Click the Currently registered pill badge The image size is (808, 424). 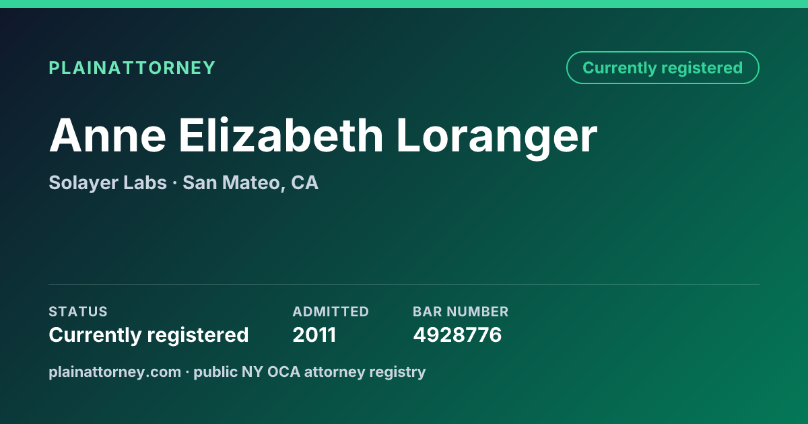(x=663, y=68)
